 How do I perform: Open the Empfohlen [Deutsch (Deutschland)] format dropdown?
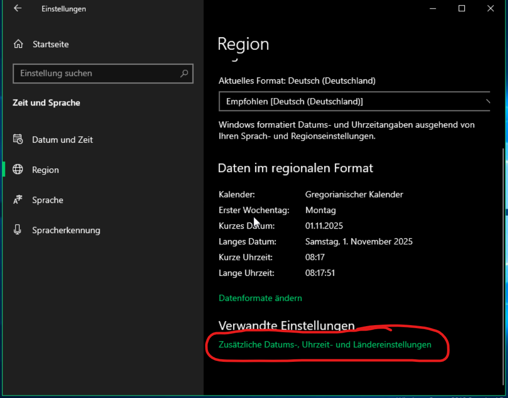pyautogui.click(x=352, y=102)
